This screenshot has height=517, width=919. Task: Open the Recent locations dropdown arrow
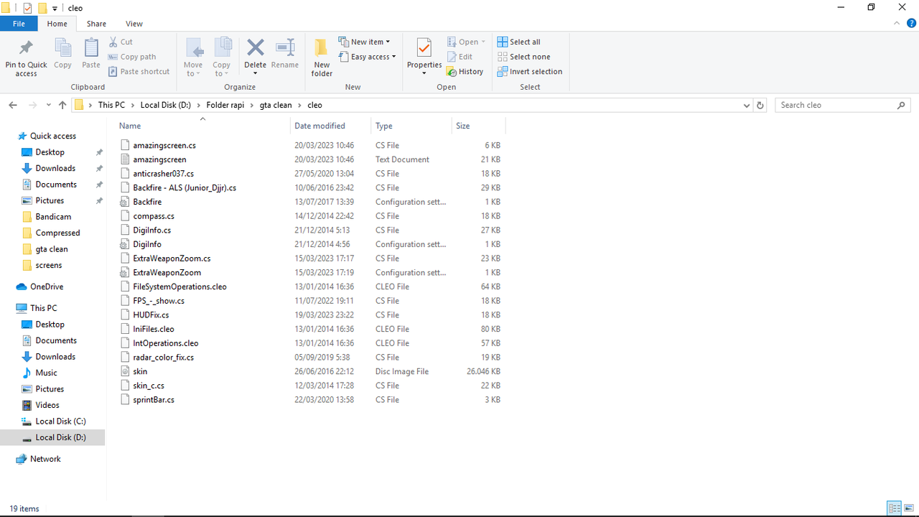(49, 105)
